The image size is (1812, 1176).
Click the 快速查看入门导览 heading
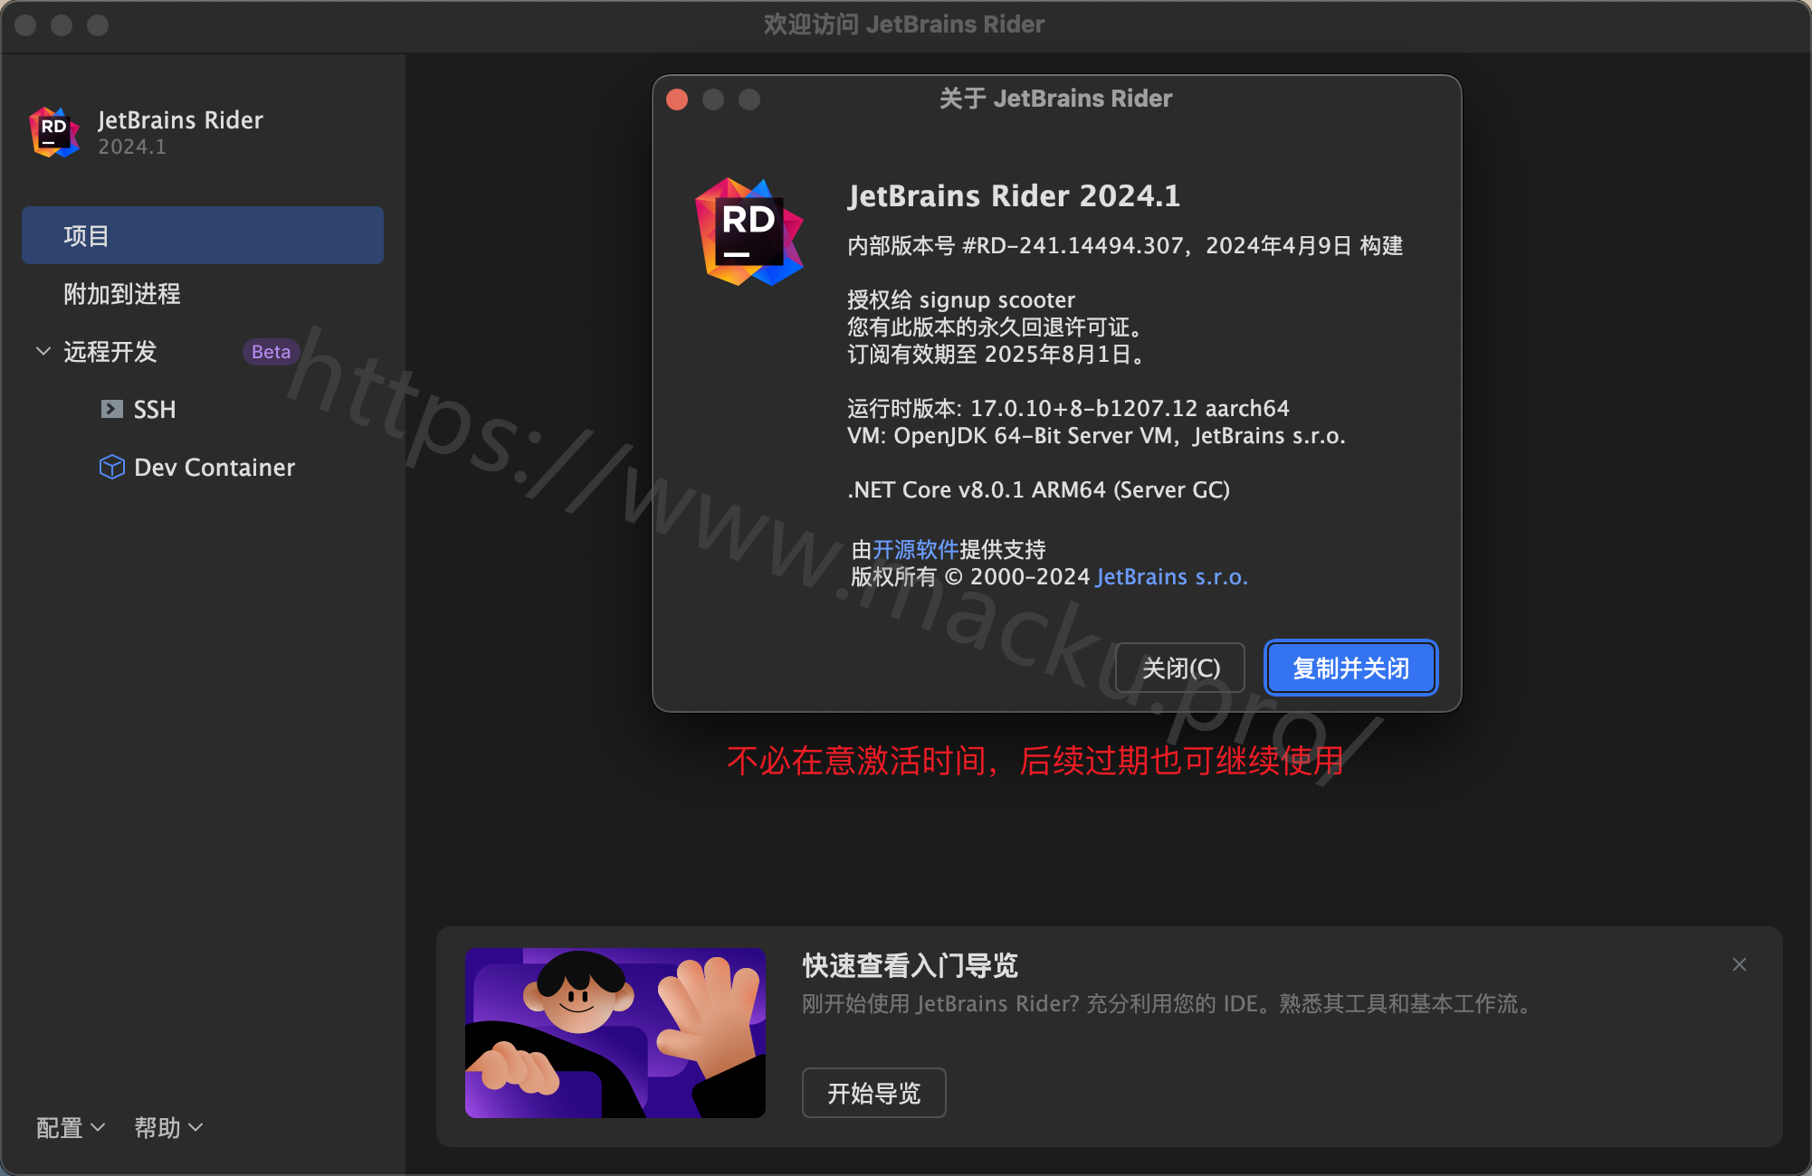point(910,965)
